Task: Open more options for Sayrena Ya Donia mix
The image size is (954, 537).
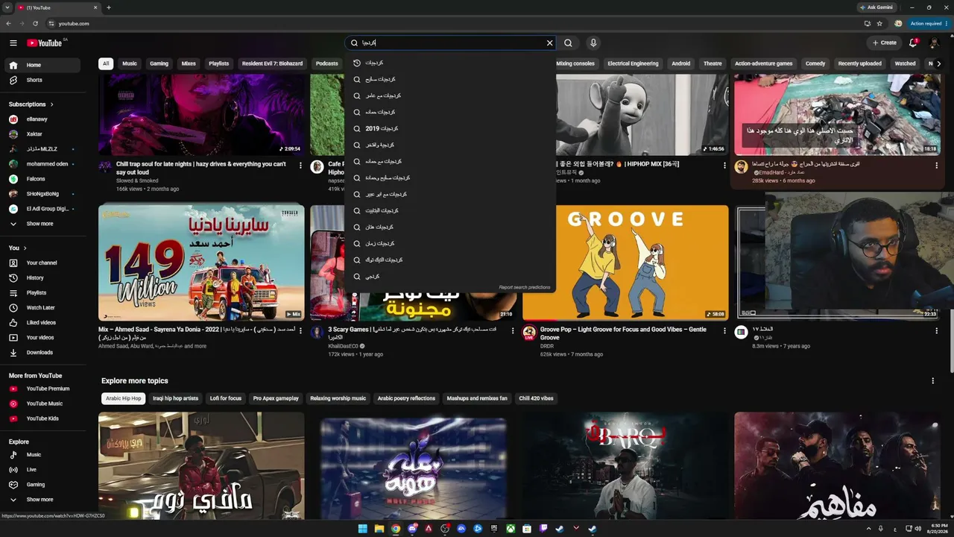Action: pos(300,330)
